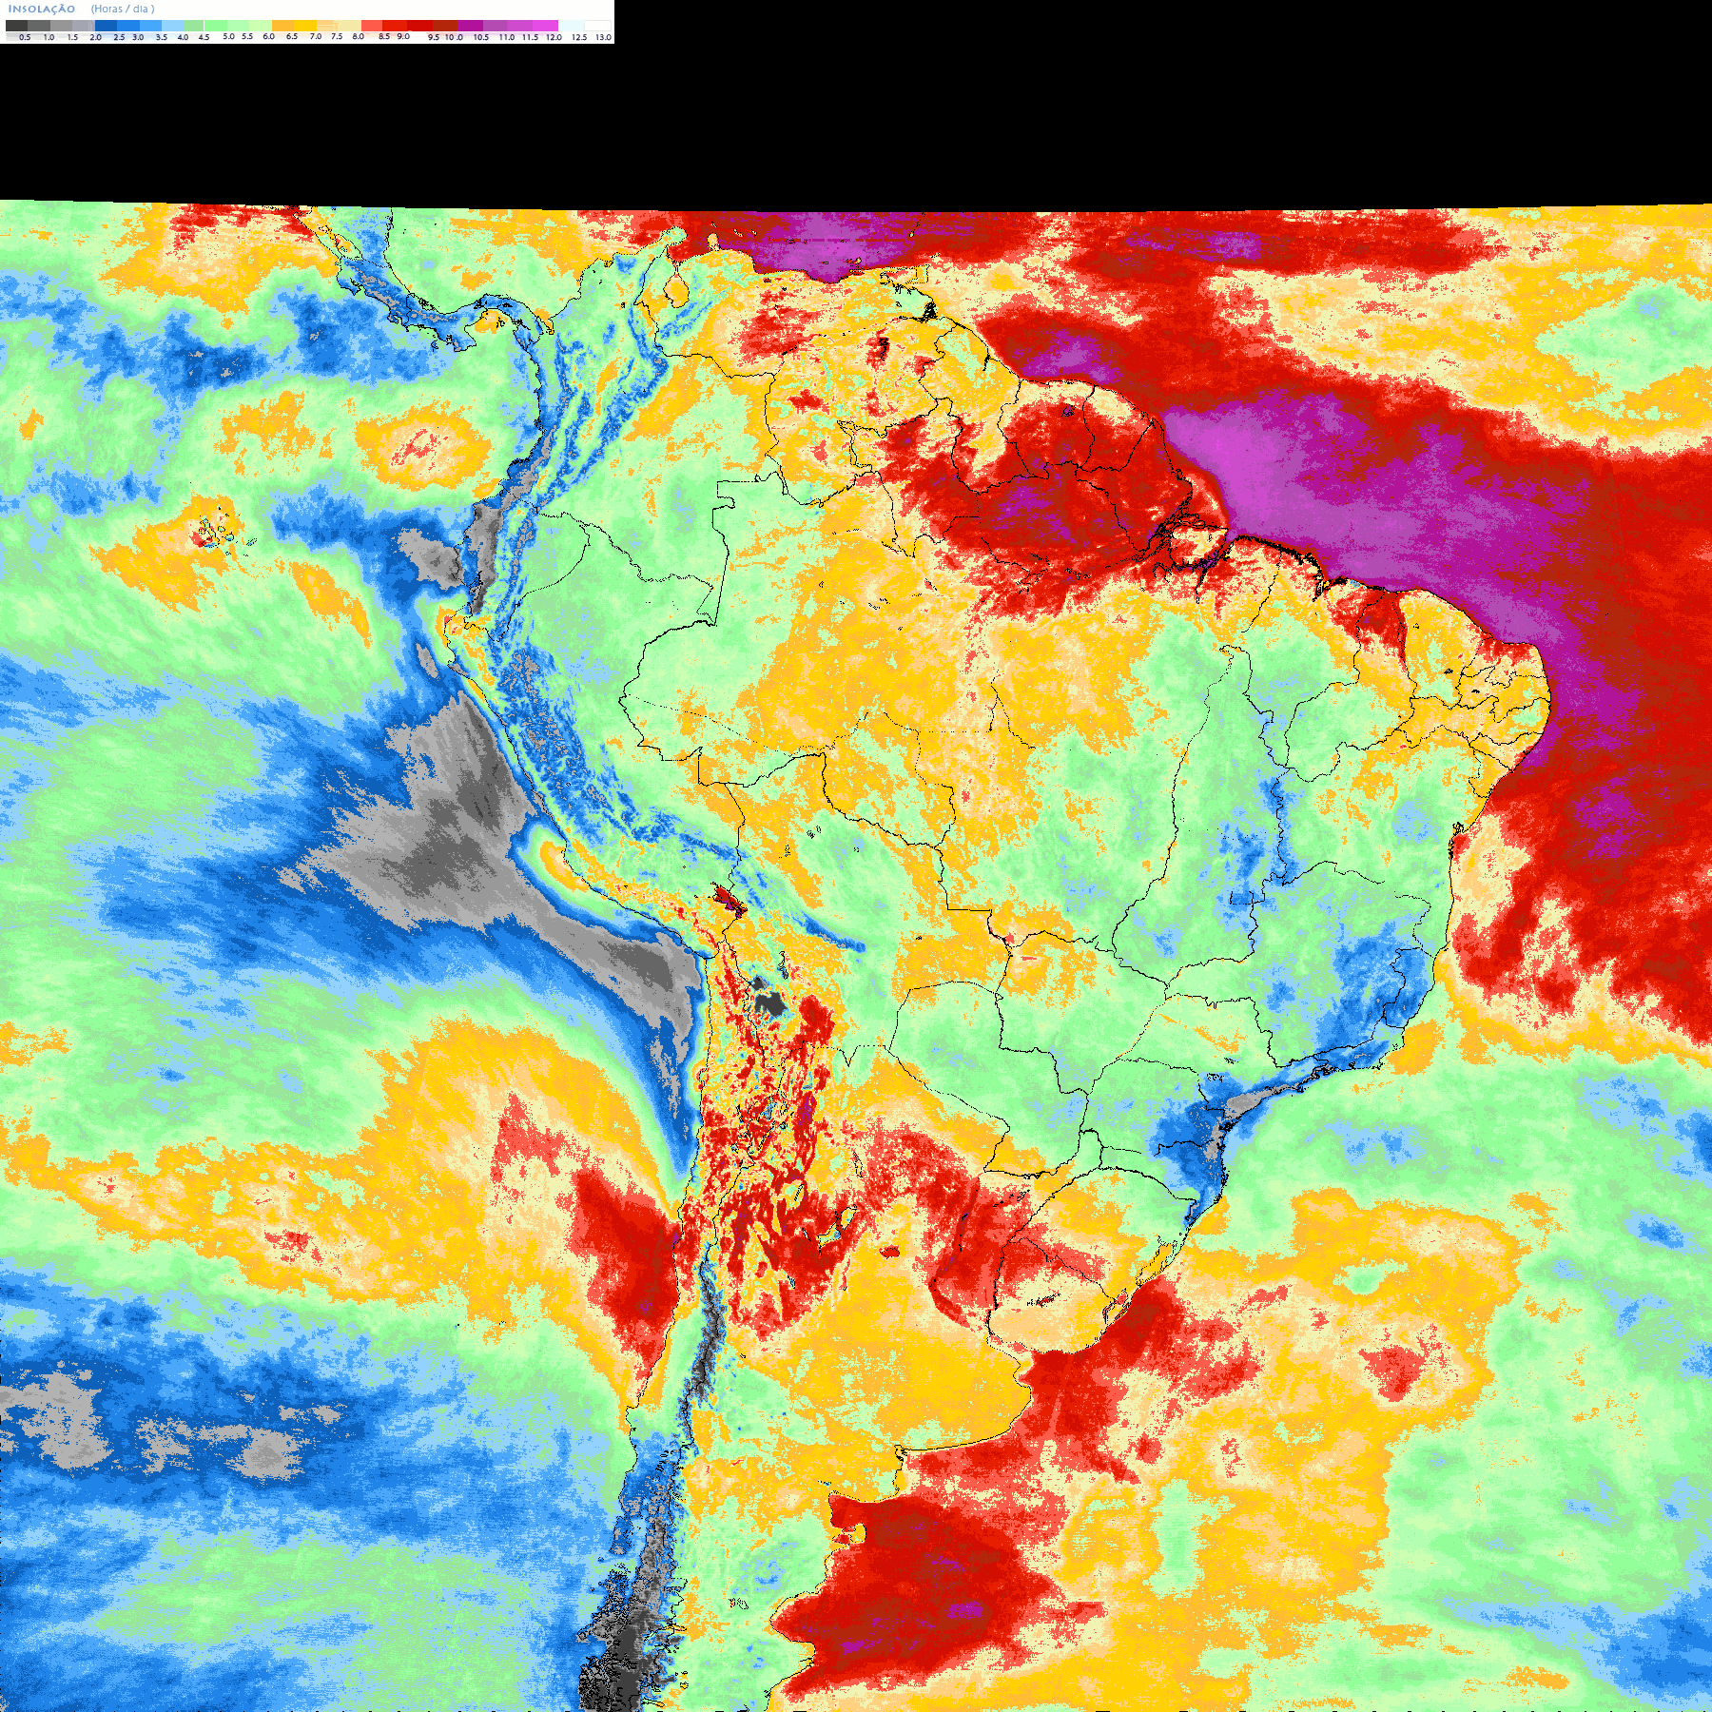Click the '11.5' legend value
This screenshot has width=1712, height=1712.
click(x=530, y=37)
